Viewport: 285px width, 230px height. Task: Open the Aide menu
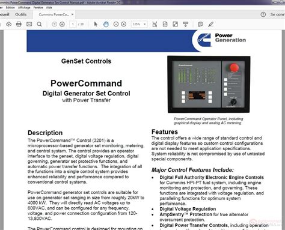pyautogui.click(x=49, y=7)
